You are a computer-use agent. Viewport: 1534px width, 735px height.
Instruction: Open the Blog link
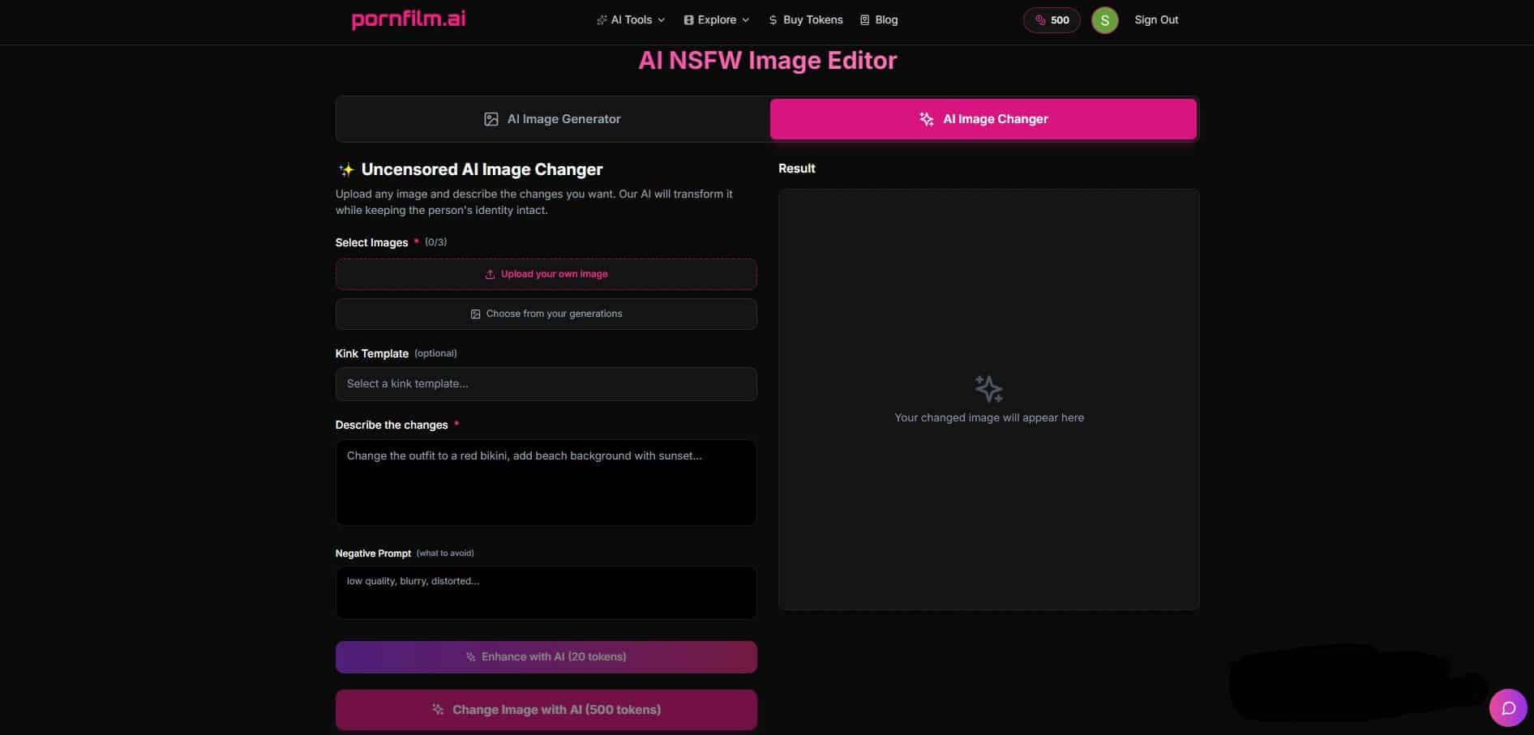tap(879, 19)
